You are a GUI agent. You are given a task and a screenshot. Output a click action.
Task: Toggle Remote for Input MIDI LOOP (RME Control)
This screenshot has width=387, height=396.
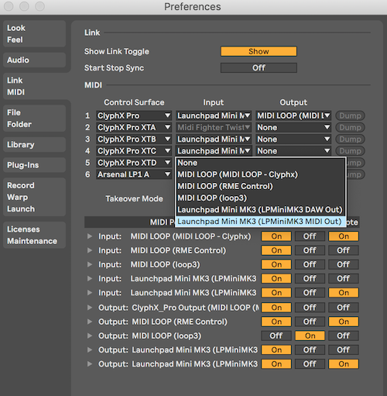point(344,250)
